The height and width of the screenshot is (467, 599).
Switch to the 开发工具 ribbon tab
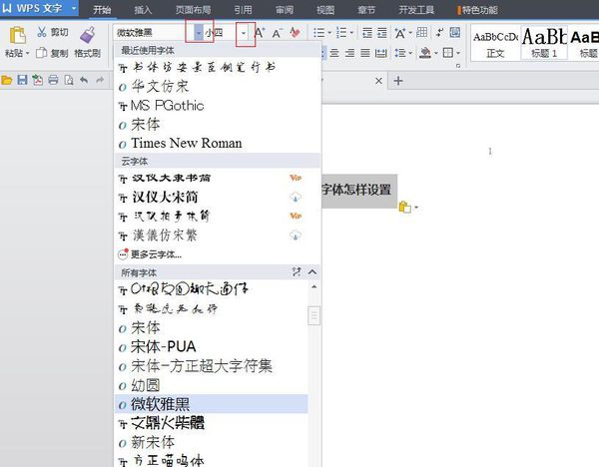(x=416, y=10)
